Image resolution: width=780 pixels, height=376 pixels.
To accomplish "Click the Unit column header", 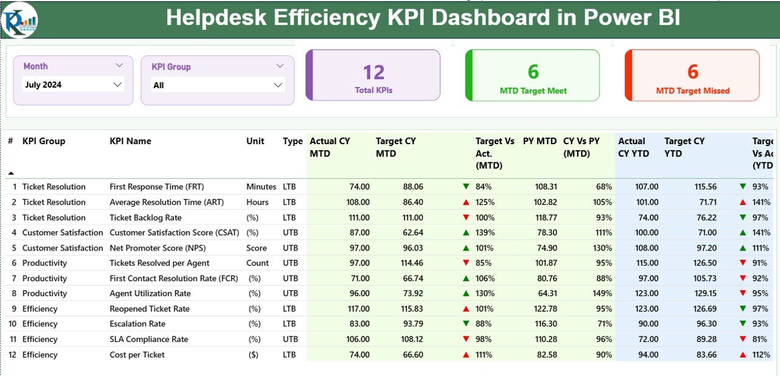I will (255, 141).
